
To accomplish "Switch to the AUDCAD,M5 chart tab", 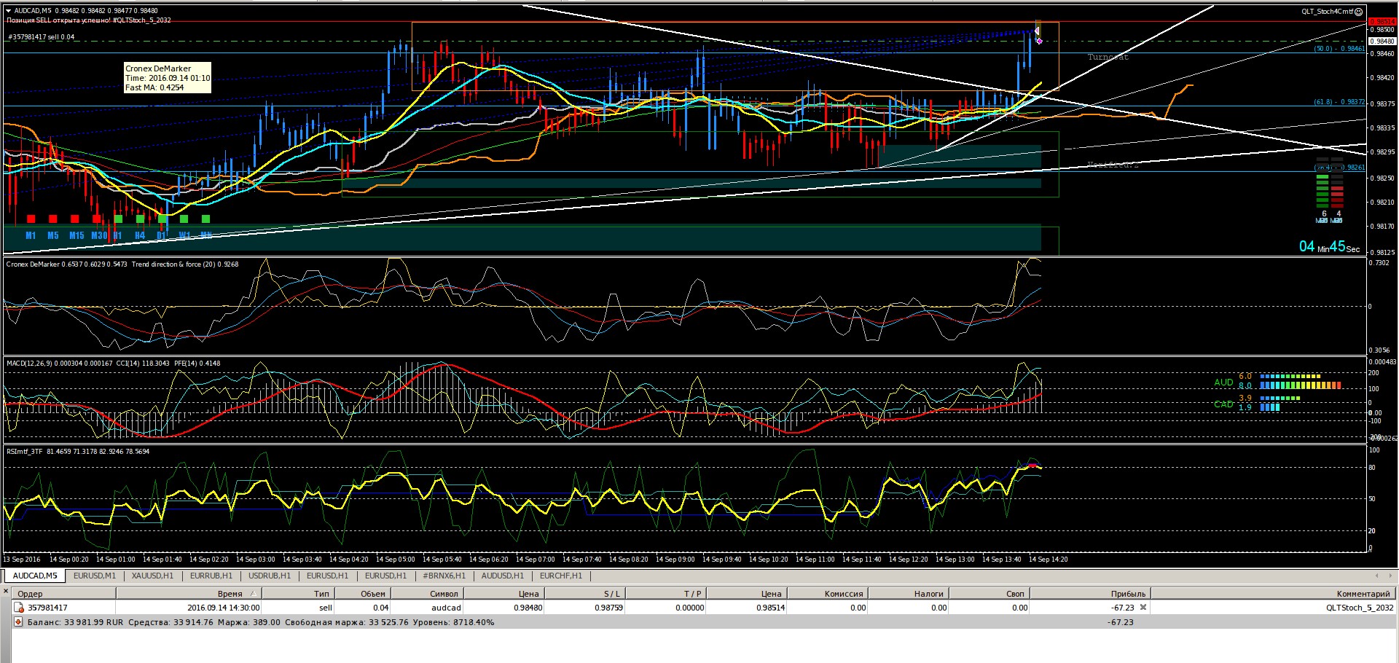I will [34, 576].
